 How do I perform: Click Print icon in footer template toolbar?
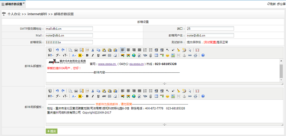(x=76, y=91)
